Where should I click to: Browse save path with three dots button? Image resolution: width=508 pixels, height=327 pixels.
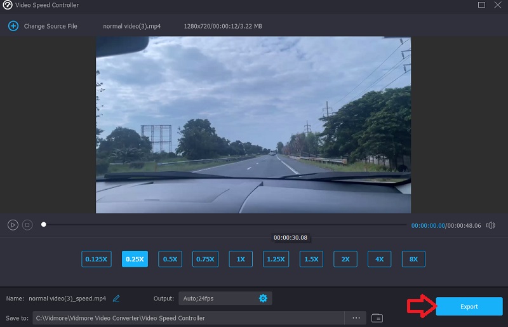click(356, 317)
